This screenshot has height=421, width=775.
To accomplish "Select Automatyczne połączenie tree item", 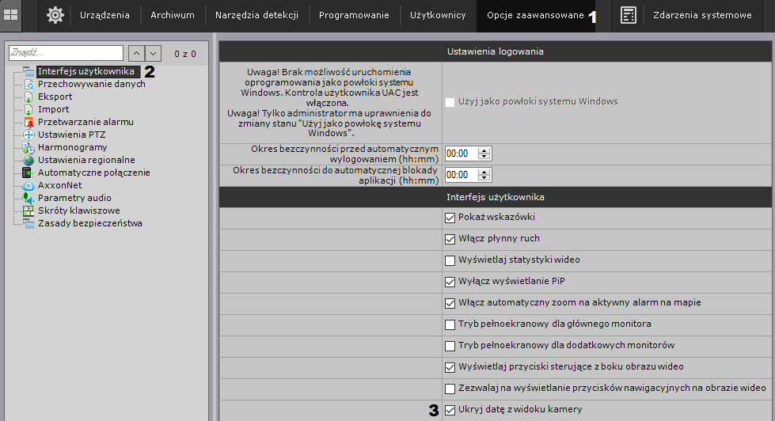I will pyautogui.click(x=94, y=173).
